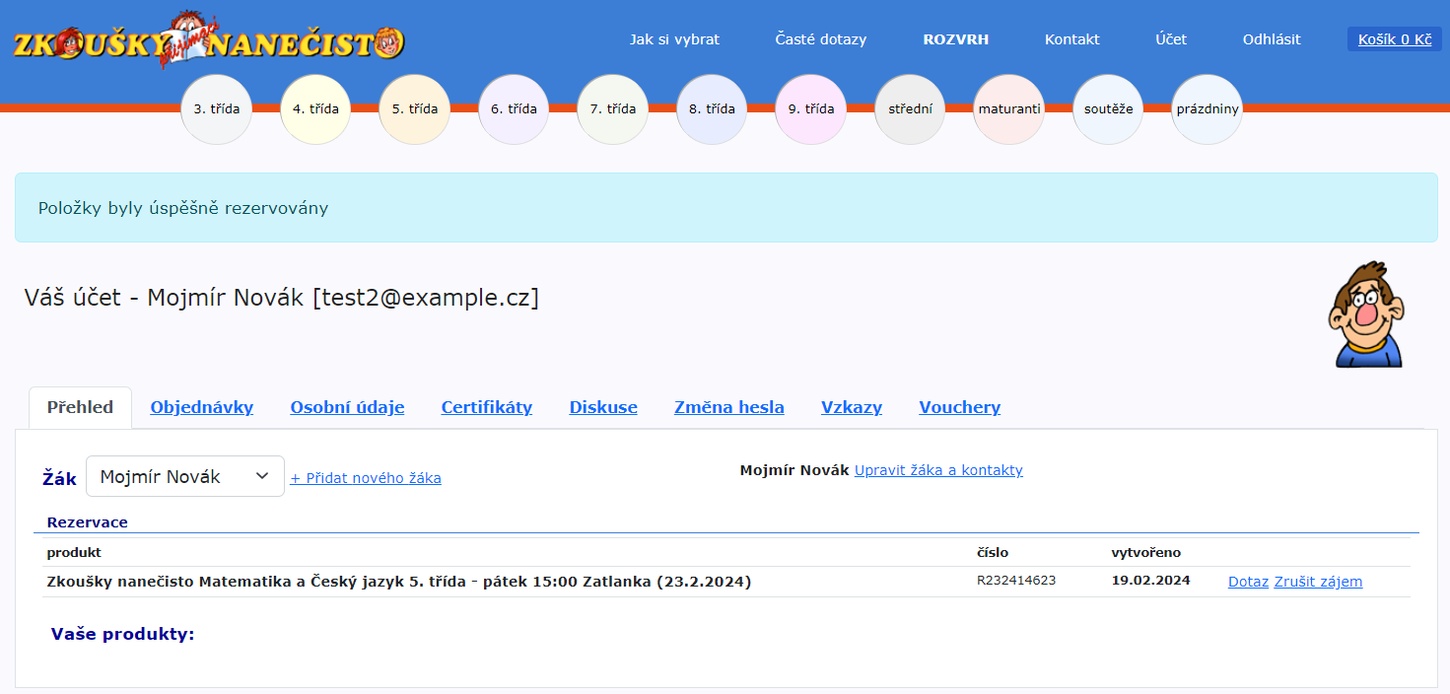
Task: Click the Dotaz link in reservation row
Action: (x=1248, y=582)
